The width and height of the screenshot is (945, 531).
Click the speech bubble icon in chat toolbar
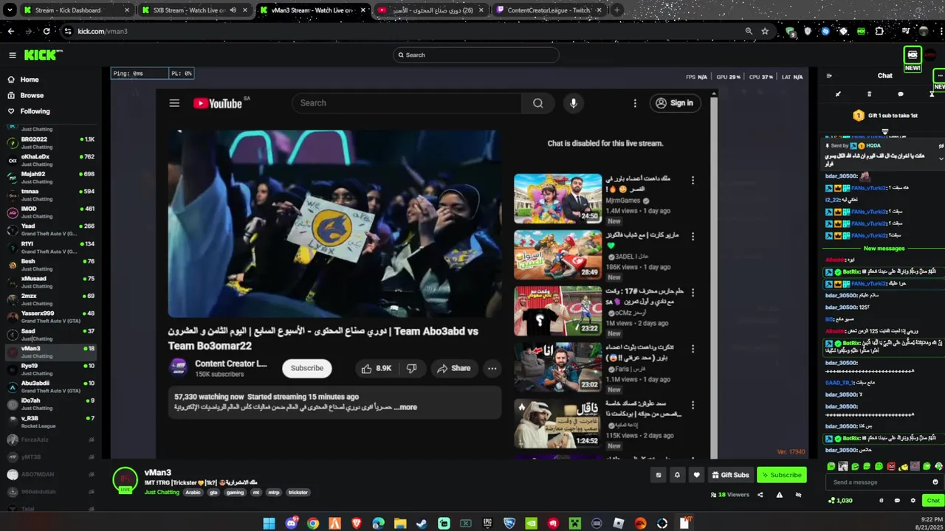click(x=900, y=94)
